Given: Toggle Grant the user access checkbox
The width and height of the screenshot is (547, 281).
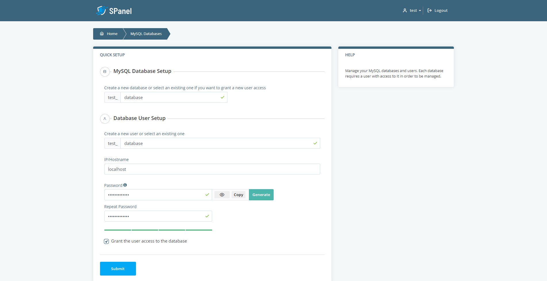Looking at the screenshot, I should click(x=106, y=241).
